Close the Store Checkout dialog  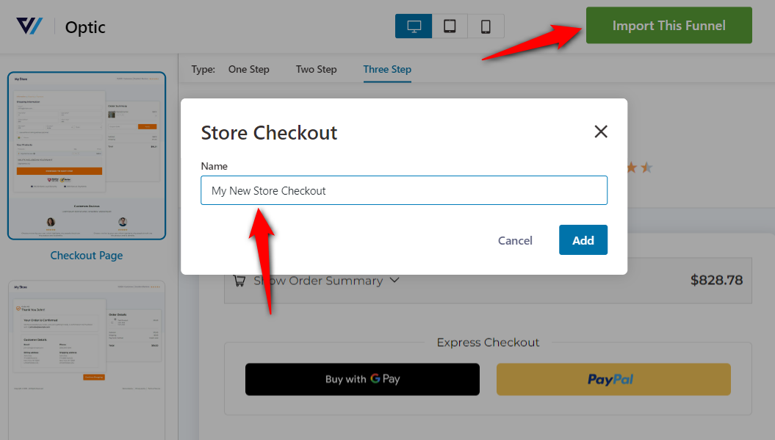[600, 131]
